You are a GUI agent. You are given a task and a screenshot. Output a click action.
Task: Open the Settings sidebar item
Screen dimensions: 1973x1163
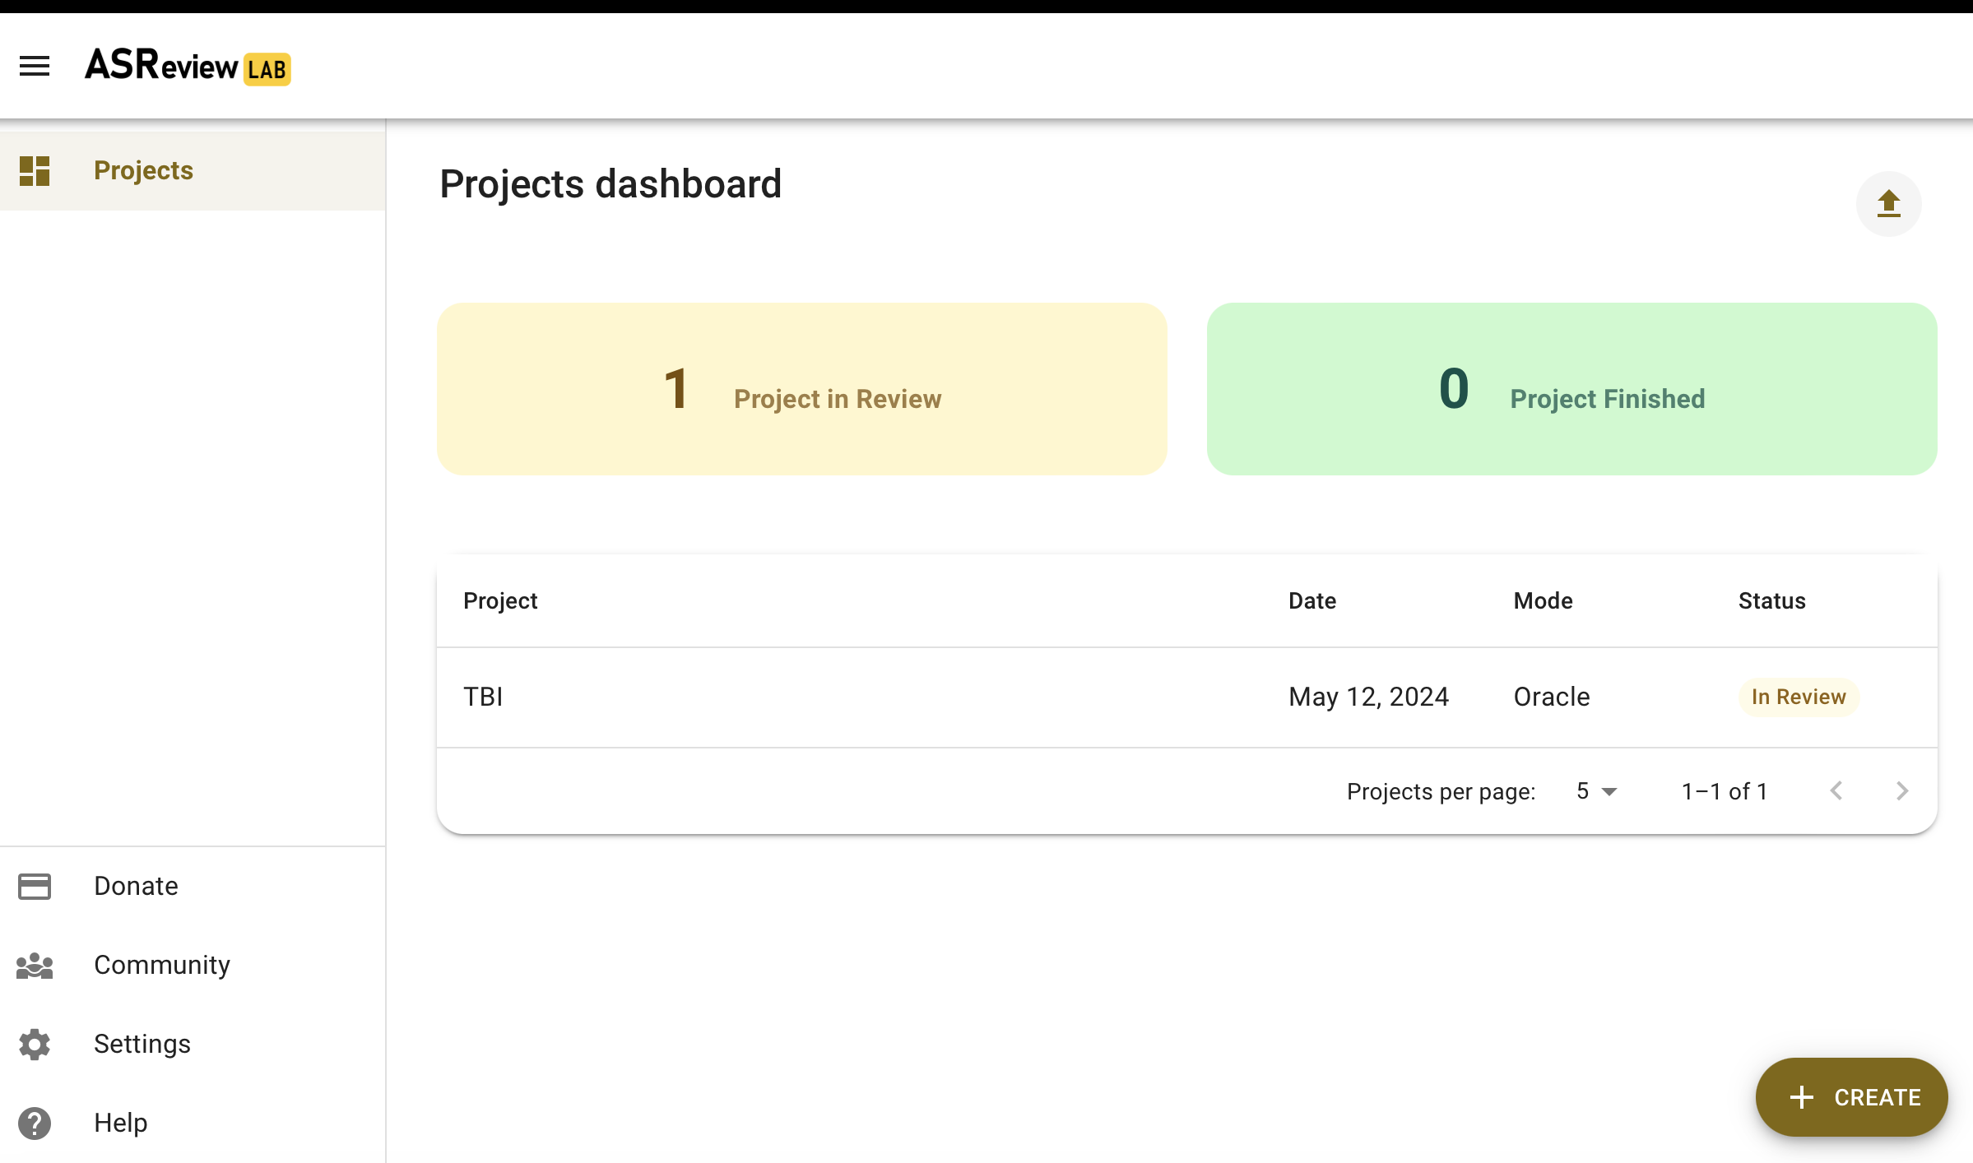click(142, 1044)
